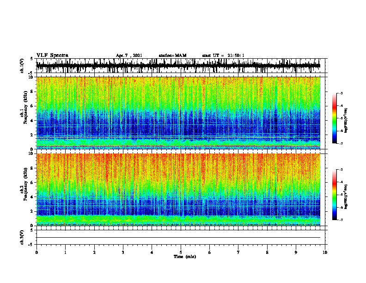Click the 'Time (min)' axis label

[x=185, y=257]
